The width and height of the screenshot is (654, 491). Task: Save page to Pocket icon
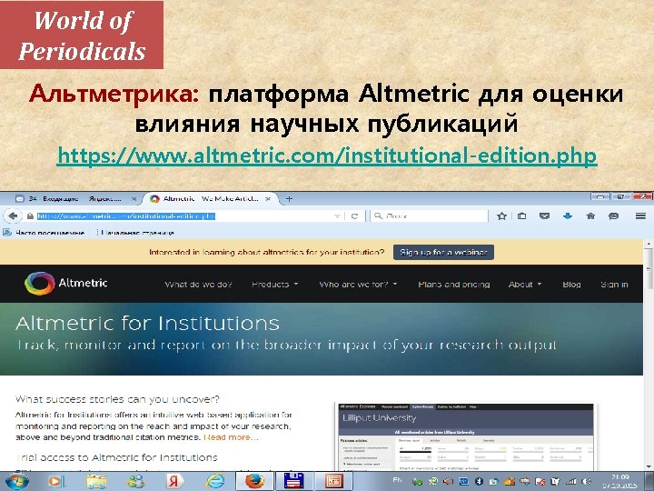[544, 215]
